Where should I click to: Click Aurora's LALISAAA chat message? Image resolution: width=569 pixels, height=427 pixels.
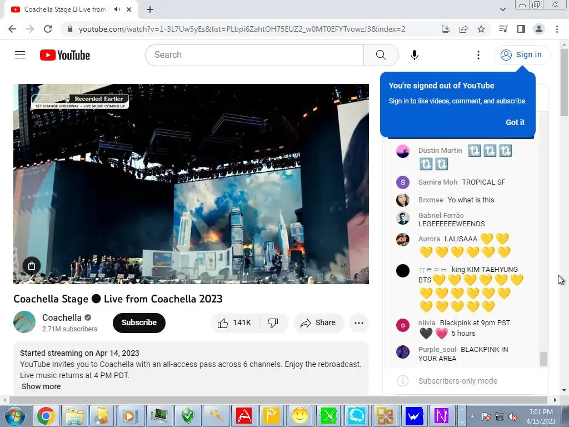(465, 245)
